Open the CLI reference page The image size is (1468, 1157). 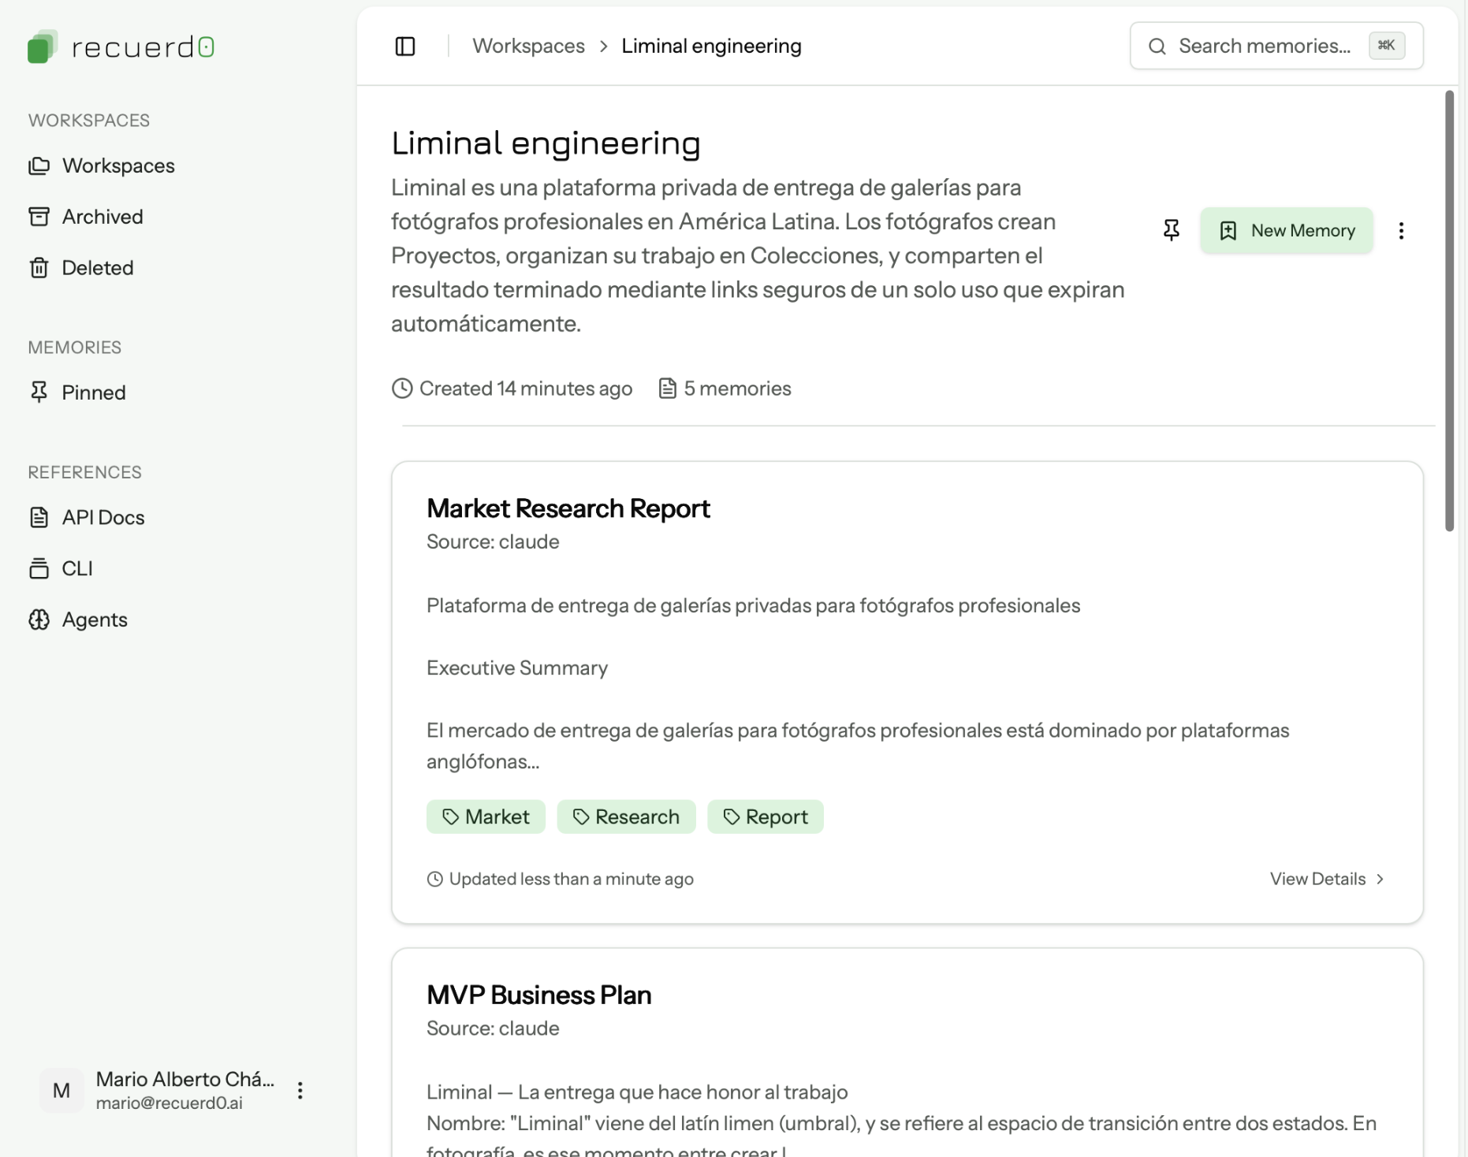(77, 568)
